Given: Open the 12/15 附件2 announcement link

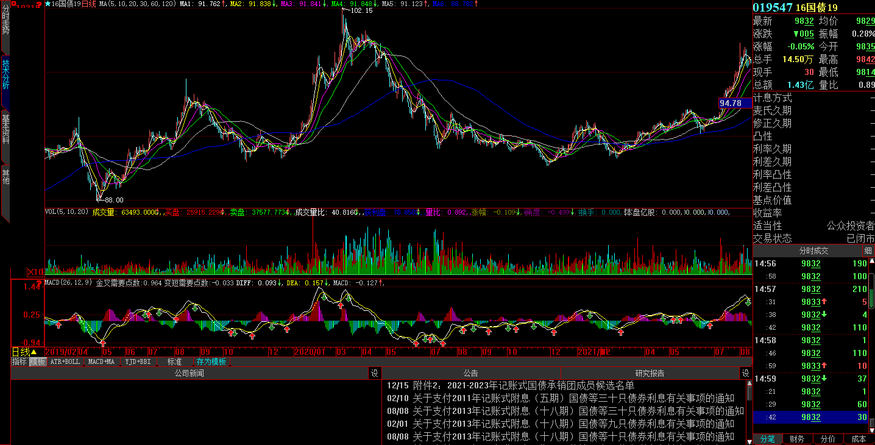Looking at the screenshot, I should click(x=523, y=385).
